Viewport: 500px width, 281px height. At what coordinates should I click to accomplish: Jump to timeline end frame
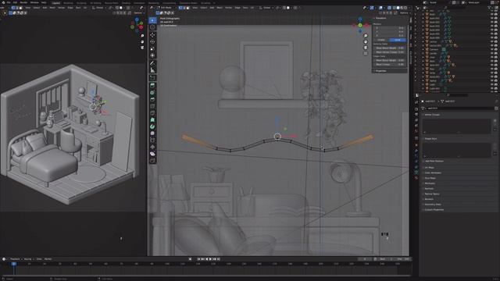218,259
